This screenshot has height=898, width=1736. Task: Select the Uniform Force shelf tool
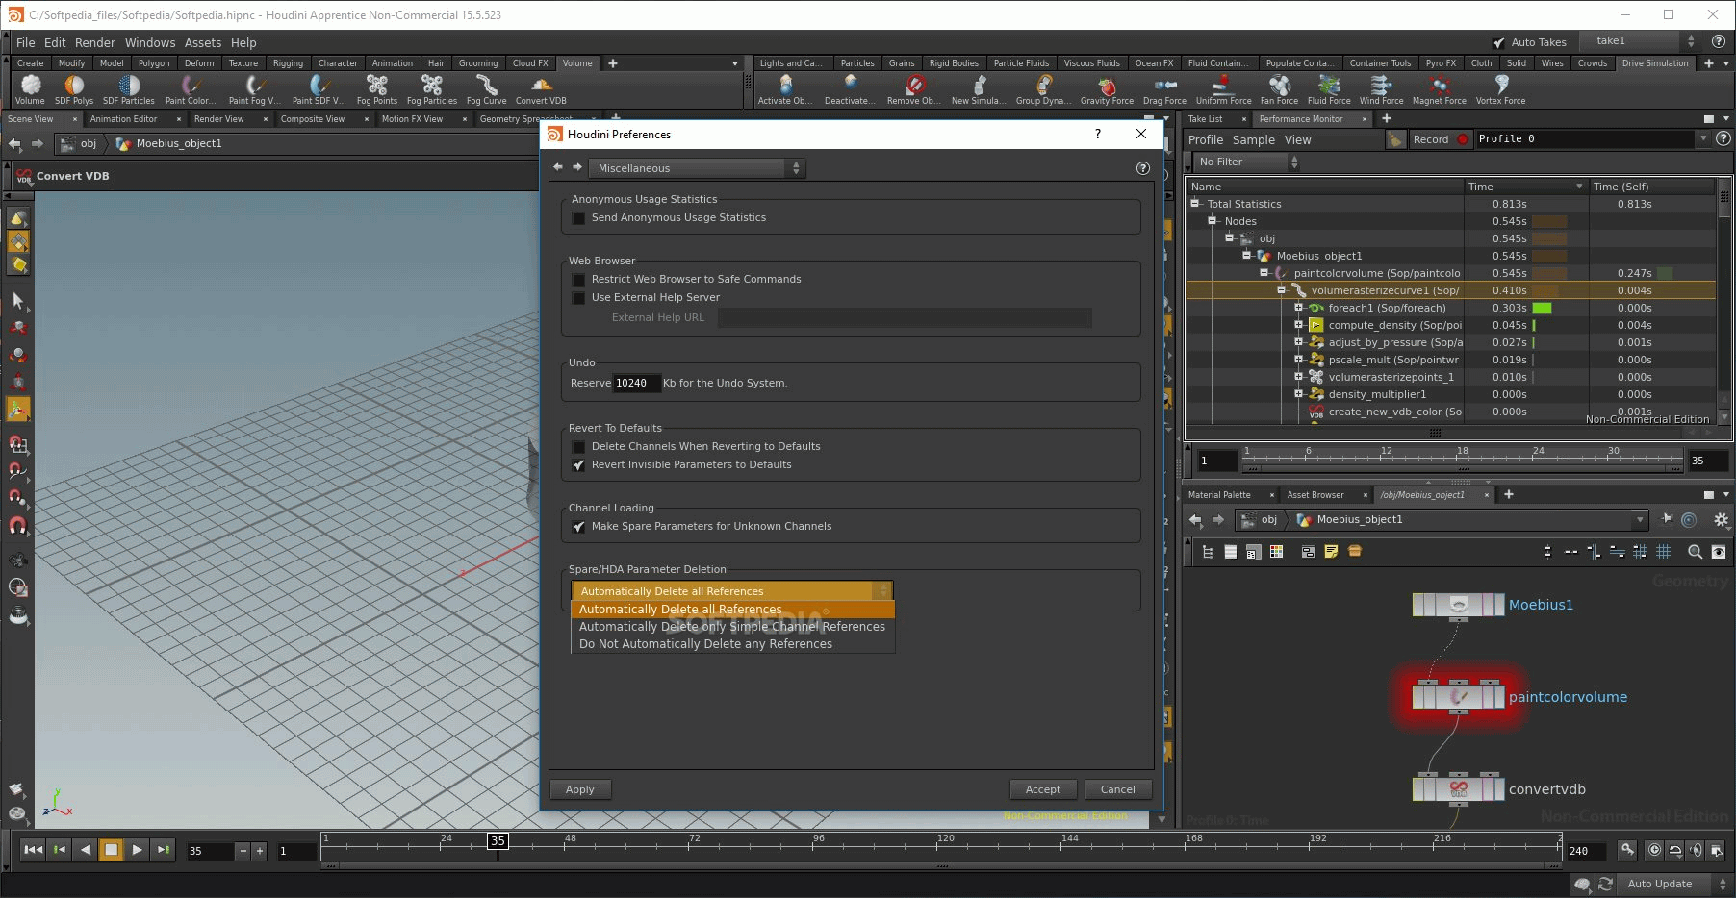pos(1224,89)
